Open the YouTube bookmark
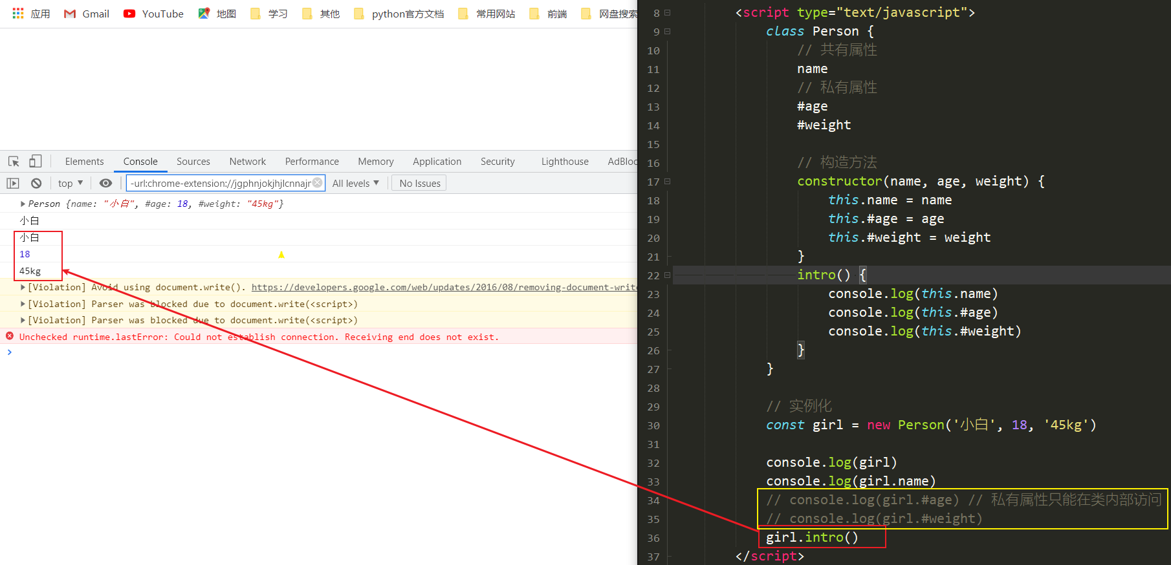The image size is (1171, 565). tap(153, 14)
